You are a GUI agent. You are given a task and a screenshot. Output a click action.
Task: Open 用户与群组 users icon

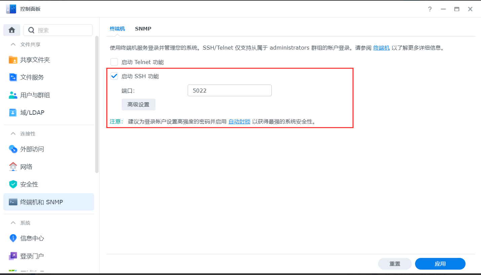pos(13,95)
